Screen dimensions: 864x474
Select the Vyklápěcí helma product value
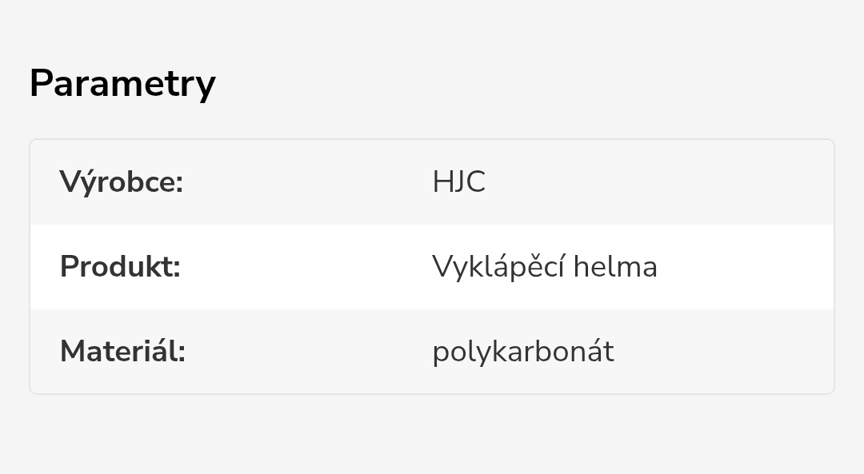(544, 266)
